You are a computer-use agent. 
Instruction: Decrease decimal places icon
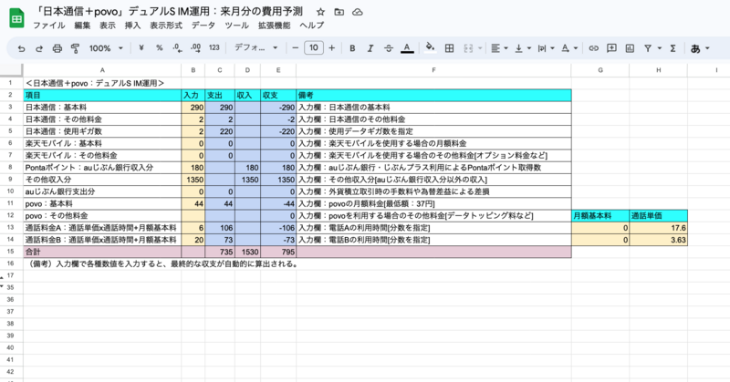(x=177, y=48)
